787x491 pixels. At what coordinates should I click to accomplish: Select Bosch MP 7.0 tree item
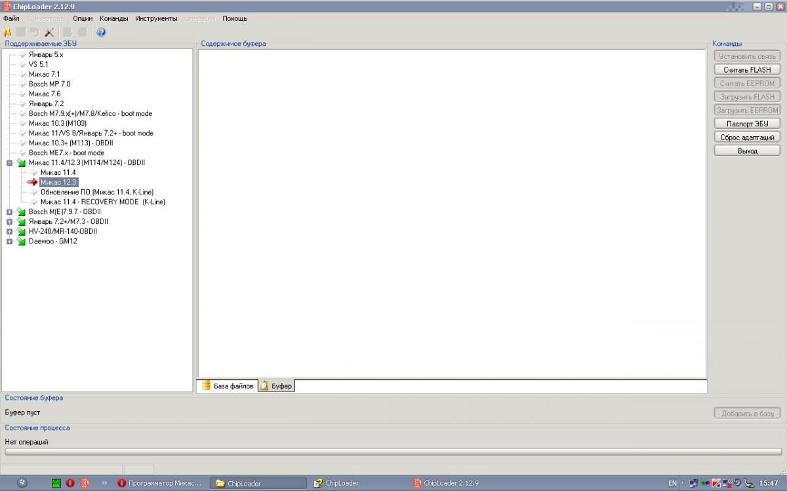pyautogui.click(x=49, y=84)
